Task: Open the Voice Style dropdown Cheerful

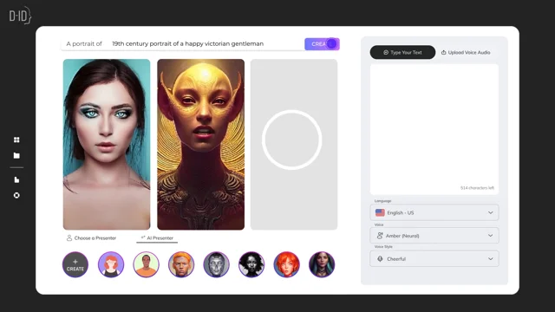Action: (434, 259)
